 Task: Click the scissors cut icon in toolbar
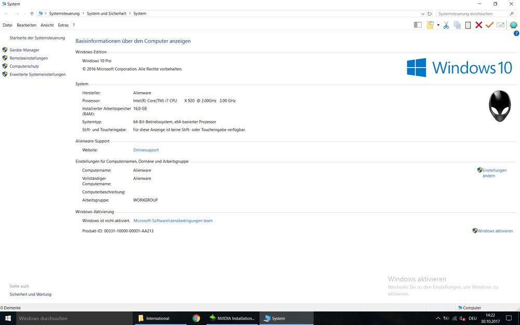point(446,25)
